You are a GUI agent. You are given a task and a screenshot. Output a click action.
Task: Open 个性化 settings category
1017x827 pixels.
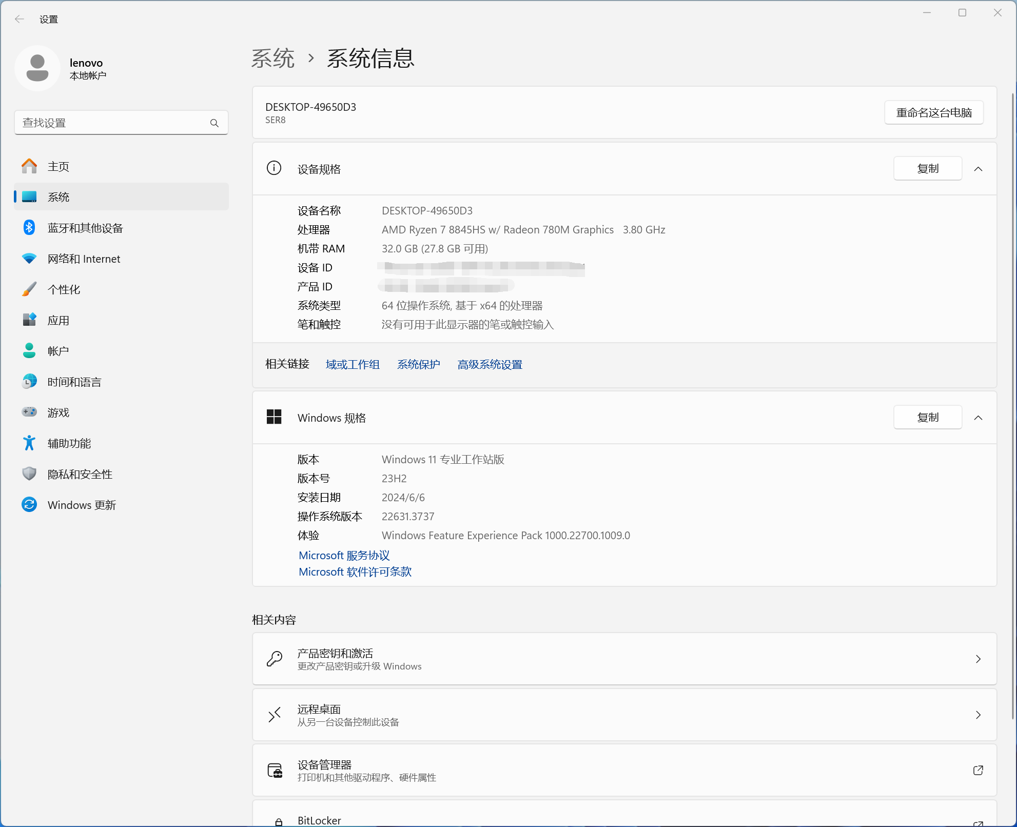click(x=121, y=289)
